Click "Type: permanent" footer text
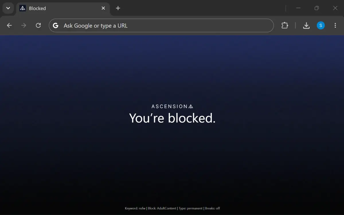The image size is (344, 215). point(191,208)
